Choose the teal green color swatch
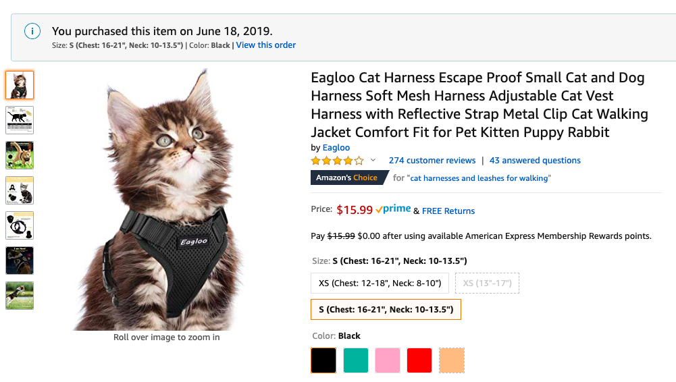676x382 pixels. tap(356, 360)
